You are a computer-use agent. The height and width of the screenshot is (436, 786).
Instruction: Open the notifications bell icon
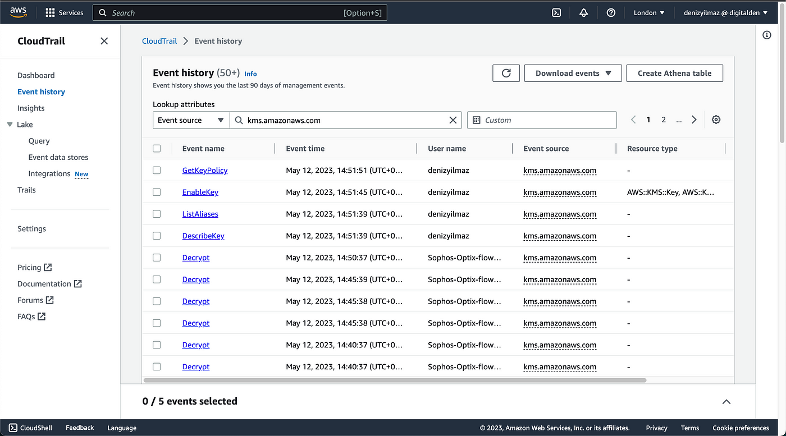[x=583, y=12]
